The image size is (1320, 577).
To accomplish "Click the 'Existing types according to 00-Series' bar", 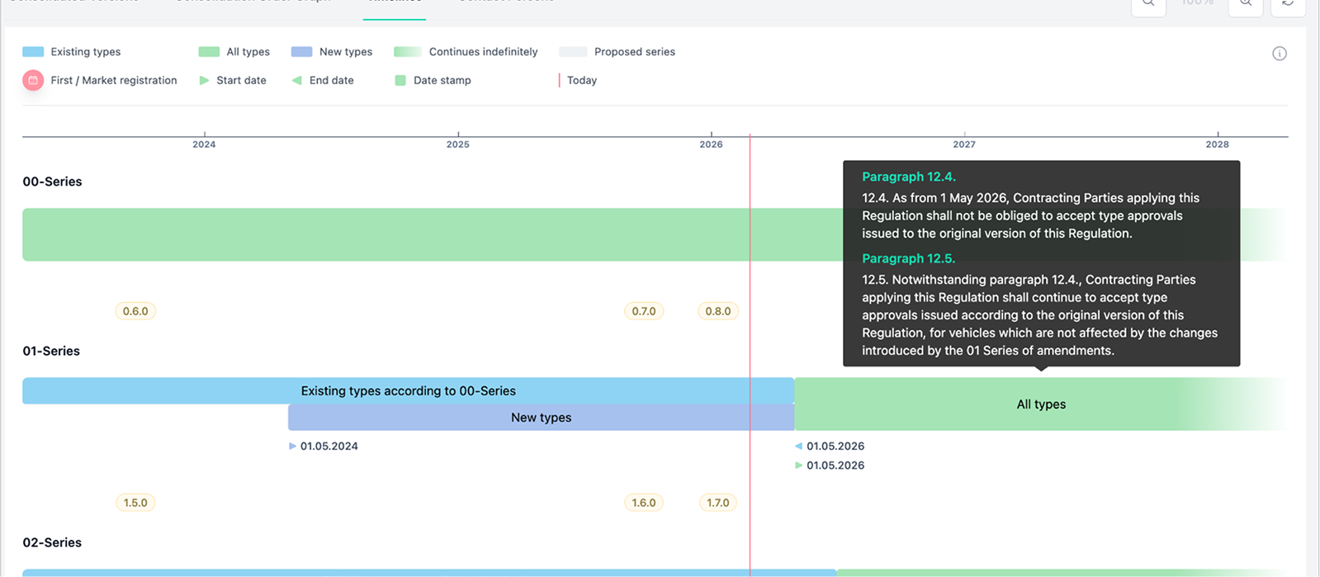I will (x=408, y=391).
